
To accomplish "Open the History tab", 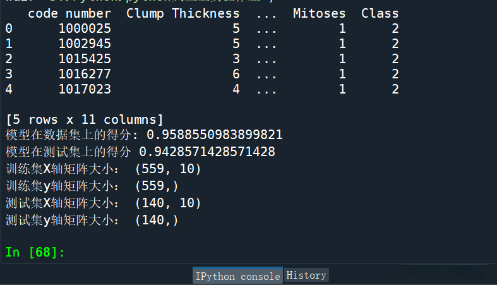I will point(306,276).
